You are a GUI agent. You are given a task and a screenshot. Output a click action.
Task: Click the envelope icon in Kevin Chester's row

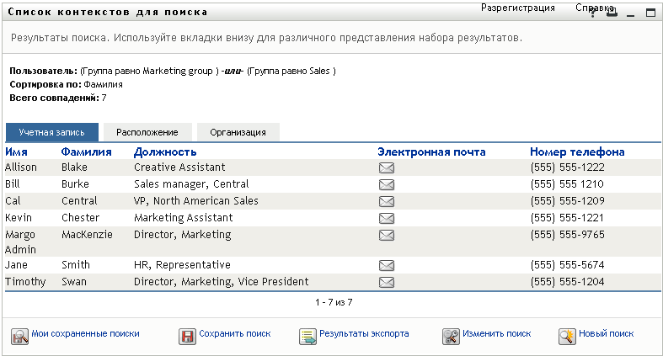(387, 218)
